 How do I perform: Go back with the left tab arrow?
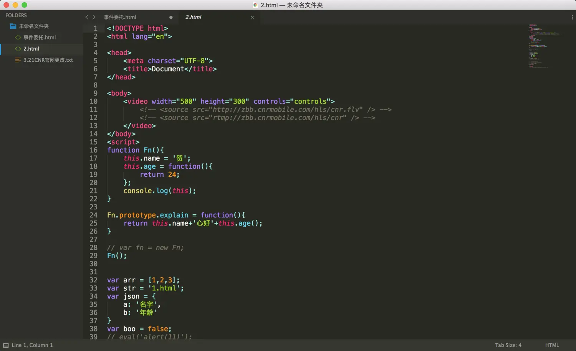pos(87,17)
